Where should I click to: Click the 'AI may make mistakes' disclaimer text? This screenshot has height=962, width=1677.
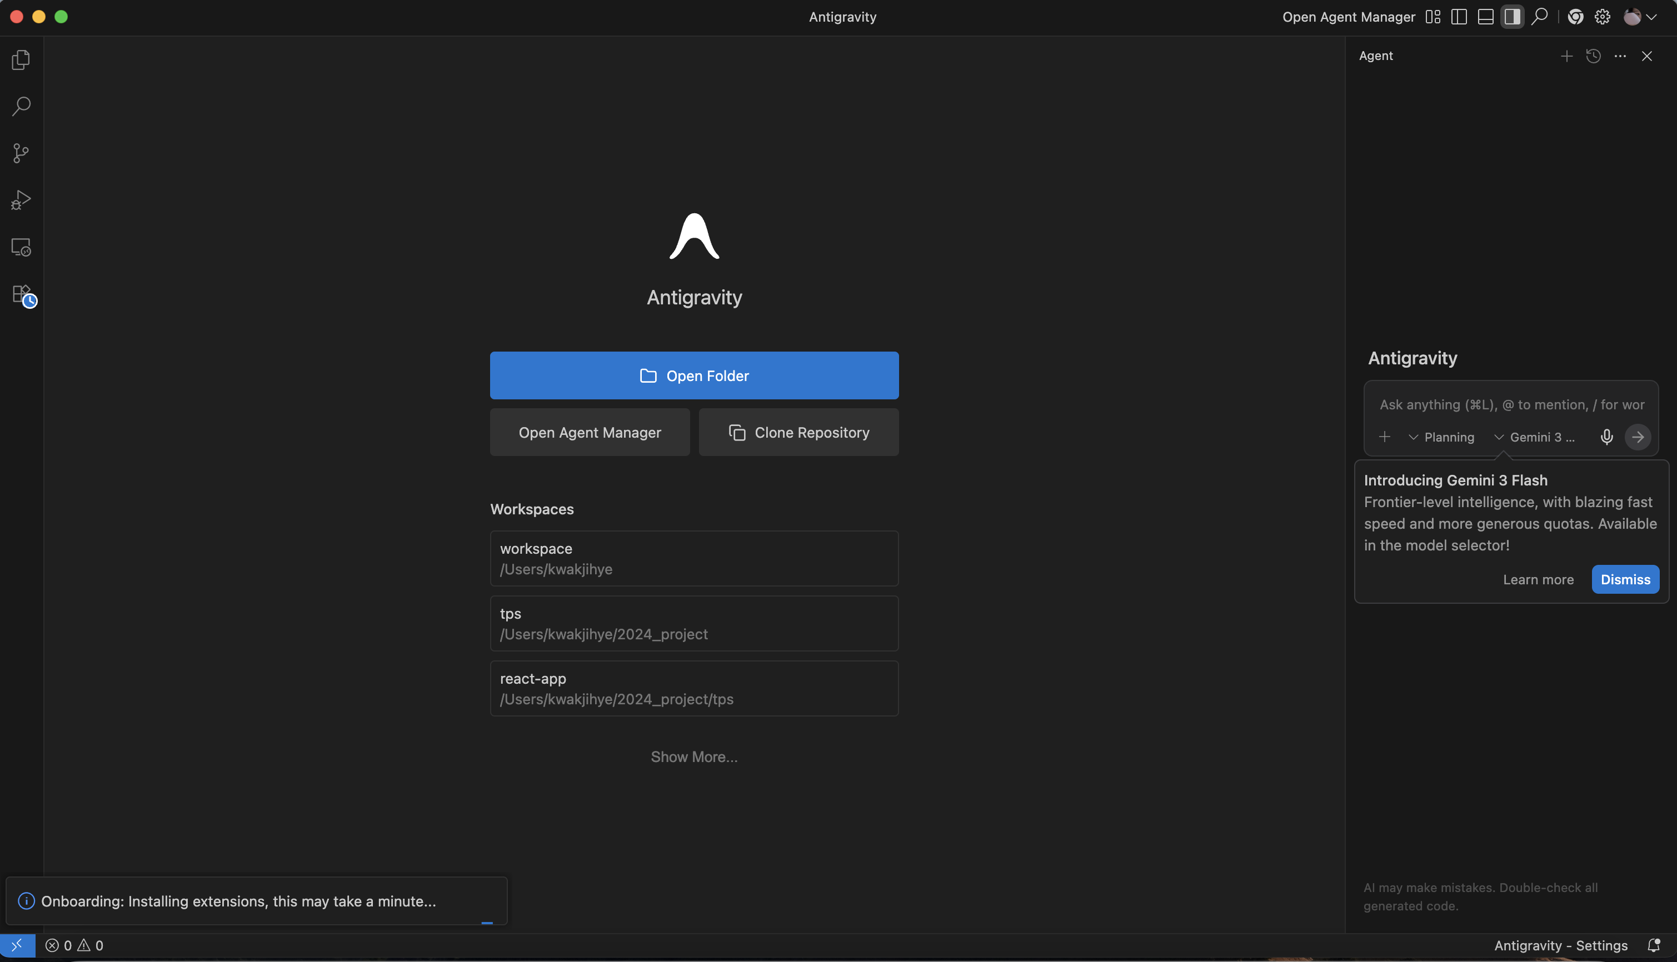pos(1481,896)
